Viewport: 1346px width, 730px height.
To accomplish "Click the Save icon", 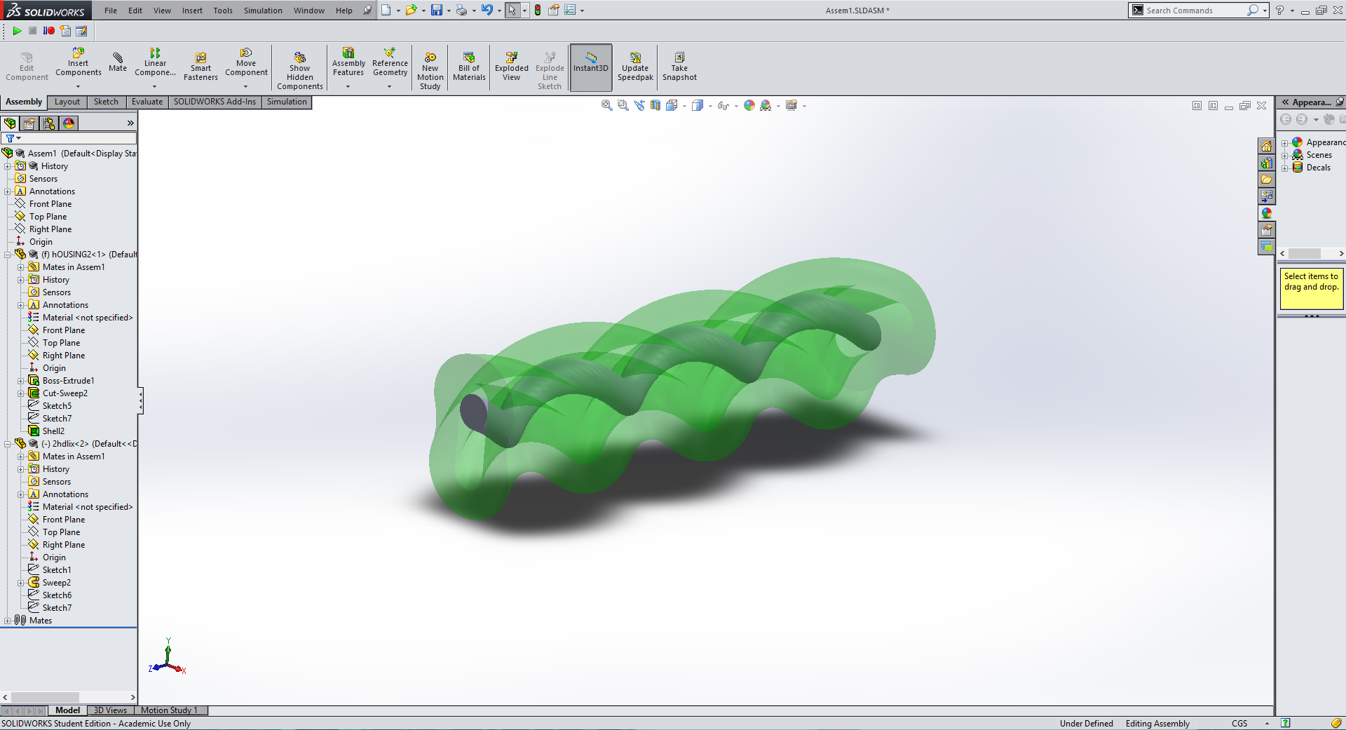I will click(x=437, y=10).
